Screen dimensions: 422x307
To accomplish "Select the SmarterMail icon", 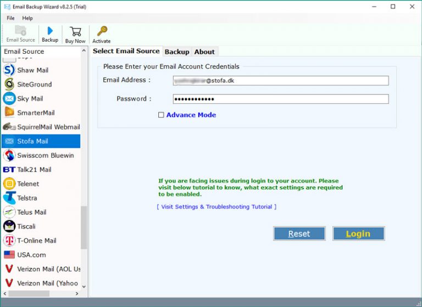I will (9, 113).
